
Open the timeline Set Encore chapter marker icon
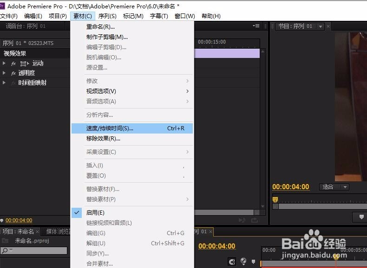(243, 261)
